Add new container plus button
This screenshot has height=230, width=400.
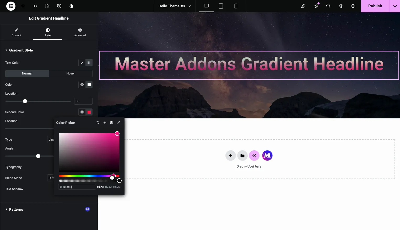pos(231,156)
